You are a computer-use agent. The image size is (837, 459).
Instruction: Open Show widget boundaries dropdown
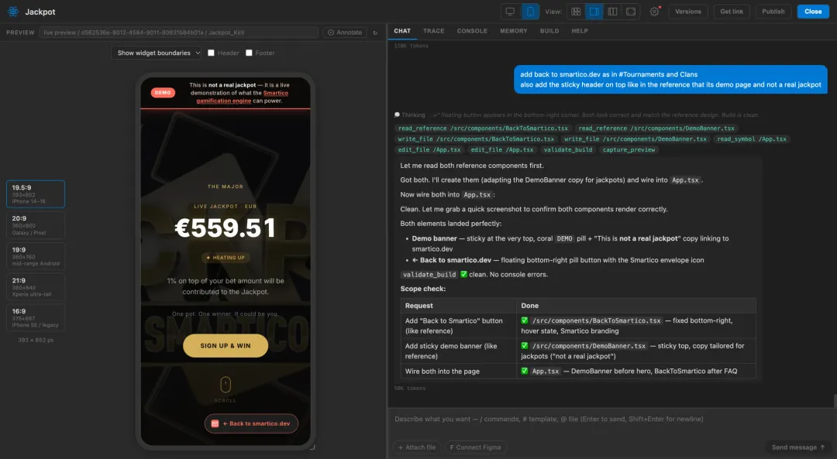[x=157, y=53]
